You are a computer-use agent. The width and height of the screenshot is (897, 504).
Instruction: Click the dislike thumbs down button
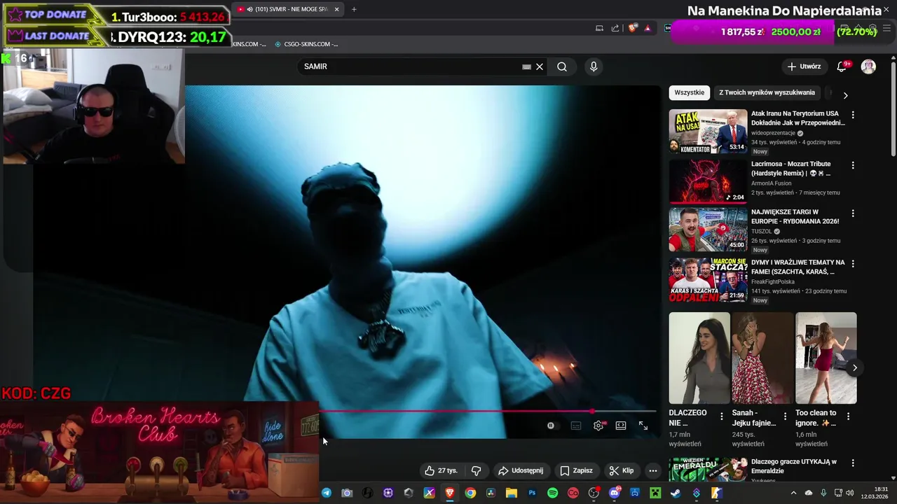pos(476,470)
